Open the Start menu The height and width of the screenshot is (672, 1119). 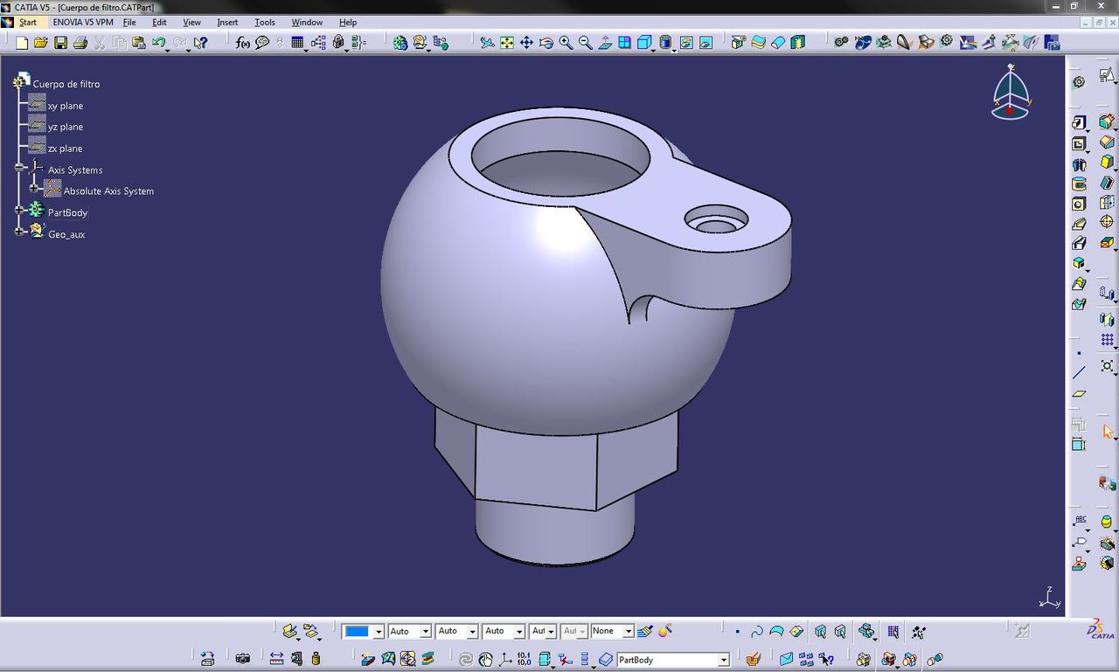click(28, 22)
